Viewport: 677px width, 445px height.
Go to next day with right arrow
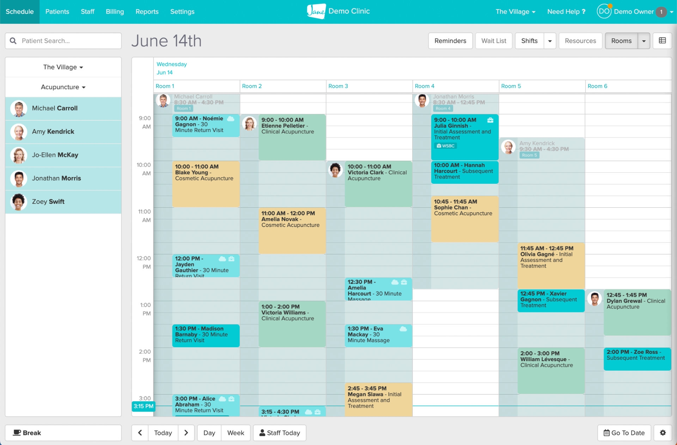point(186,433)
